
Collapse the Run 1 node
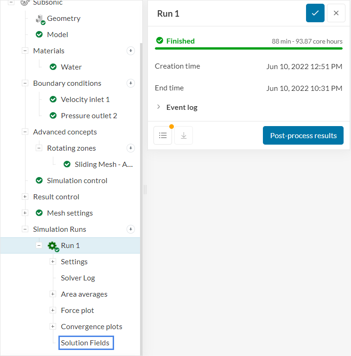pos(39,245)
